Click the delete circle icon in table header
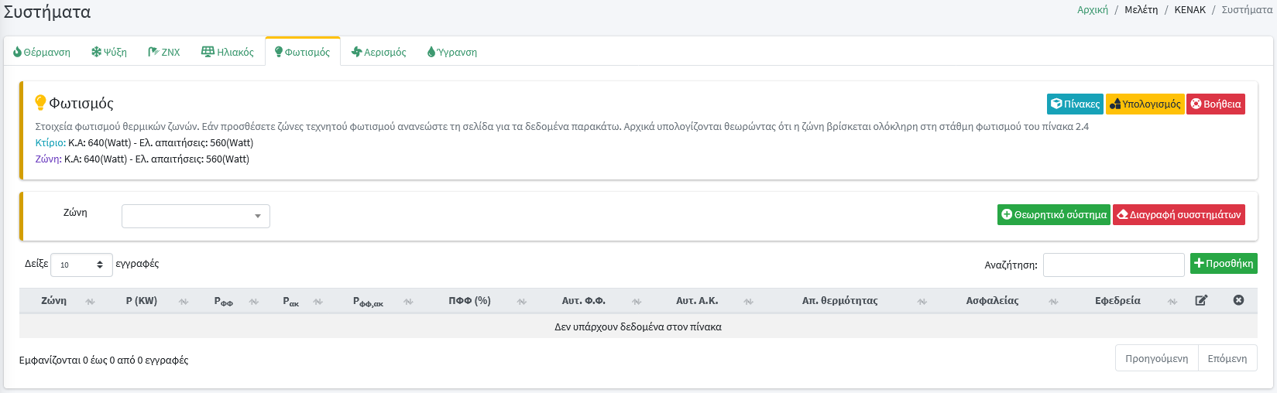The width and height of the screenshot is (1277, 393). point(1238,300)
